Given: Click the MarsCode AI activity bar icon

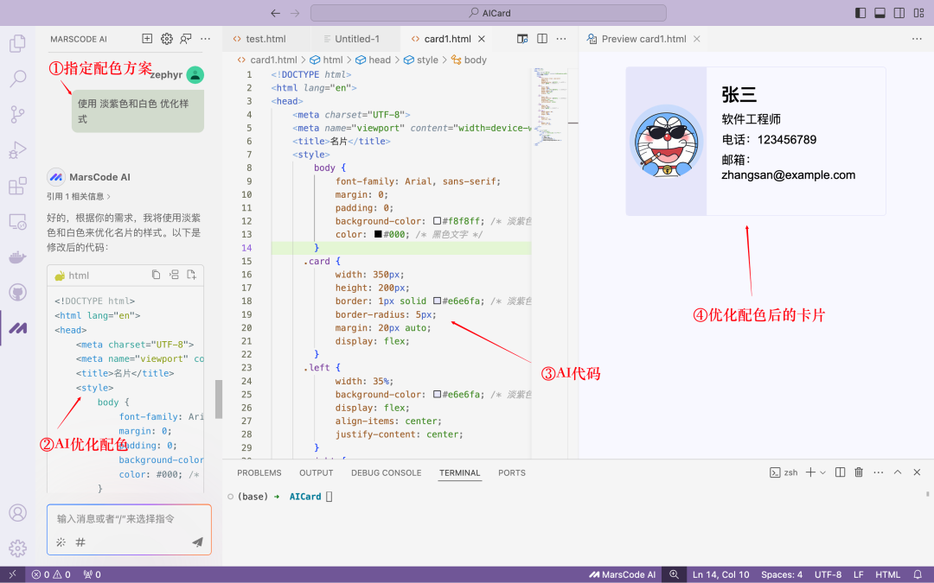Looking at the screenshot, I should coord(17,327).
